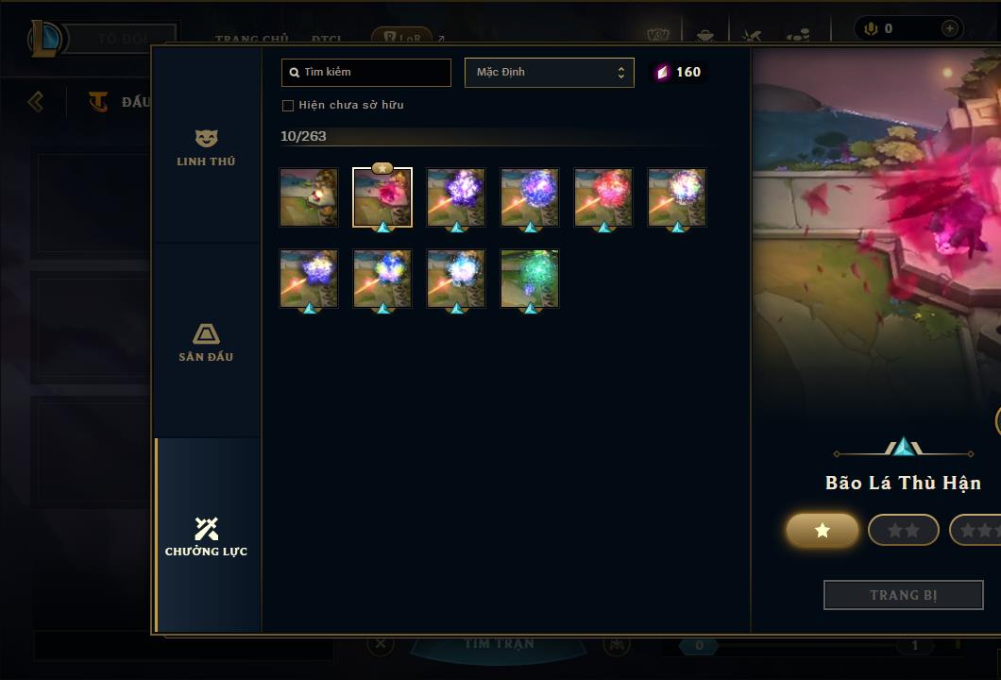Screen dimensions: 1001x680
Task: Click the Tìm kiếm search field
Action: coord(365,72)
